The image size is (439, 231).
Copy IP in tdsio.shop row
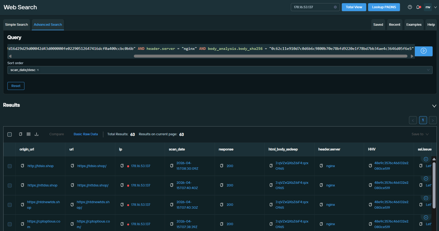tap(122, 166)
